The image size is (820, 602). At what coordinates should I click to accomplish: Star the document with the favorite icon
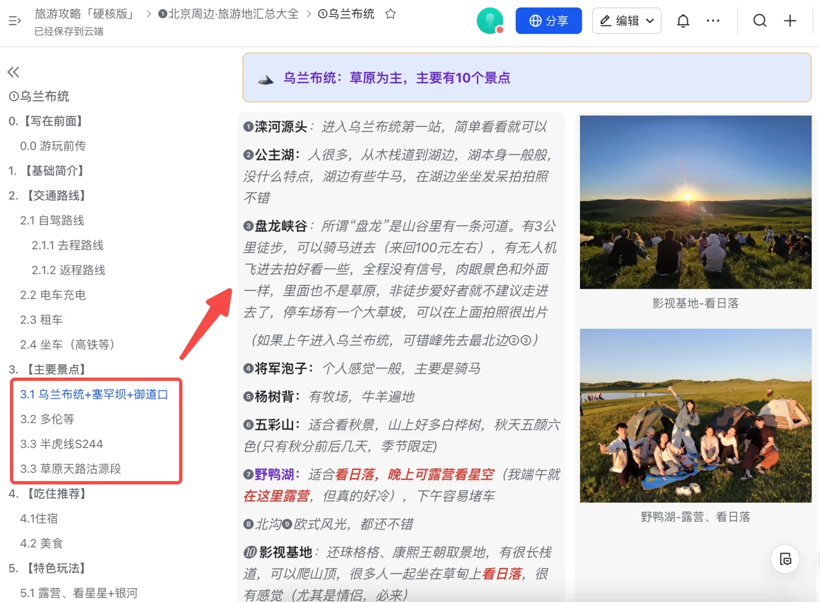click(x=390, y=14)
